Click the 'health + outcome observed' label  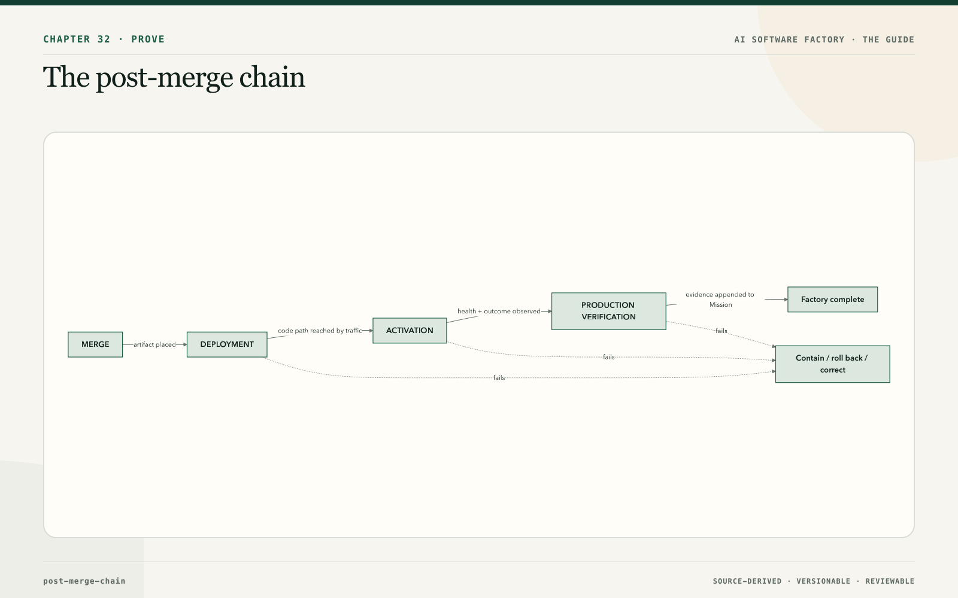499,311
